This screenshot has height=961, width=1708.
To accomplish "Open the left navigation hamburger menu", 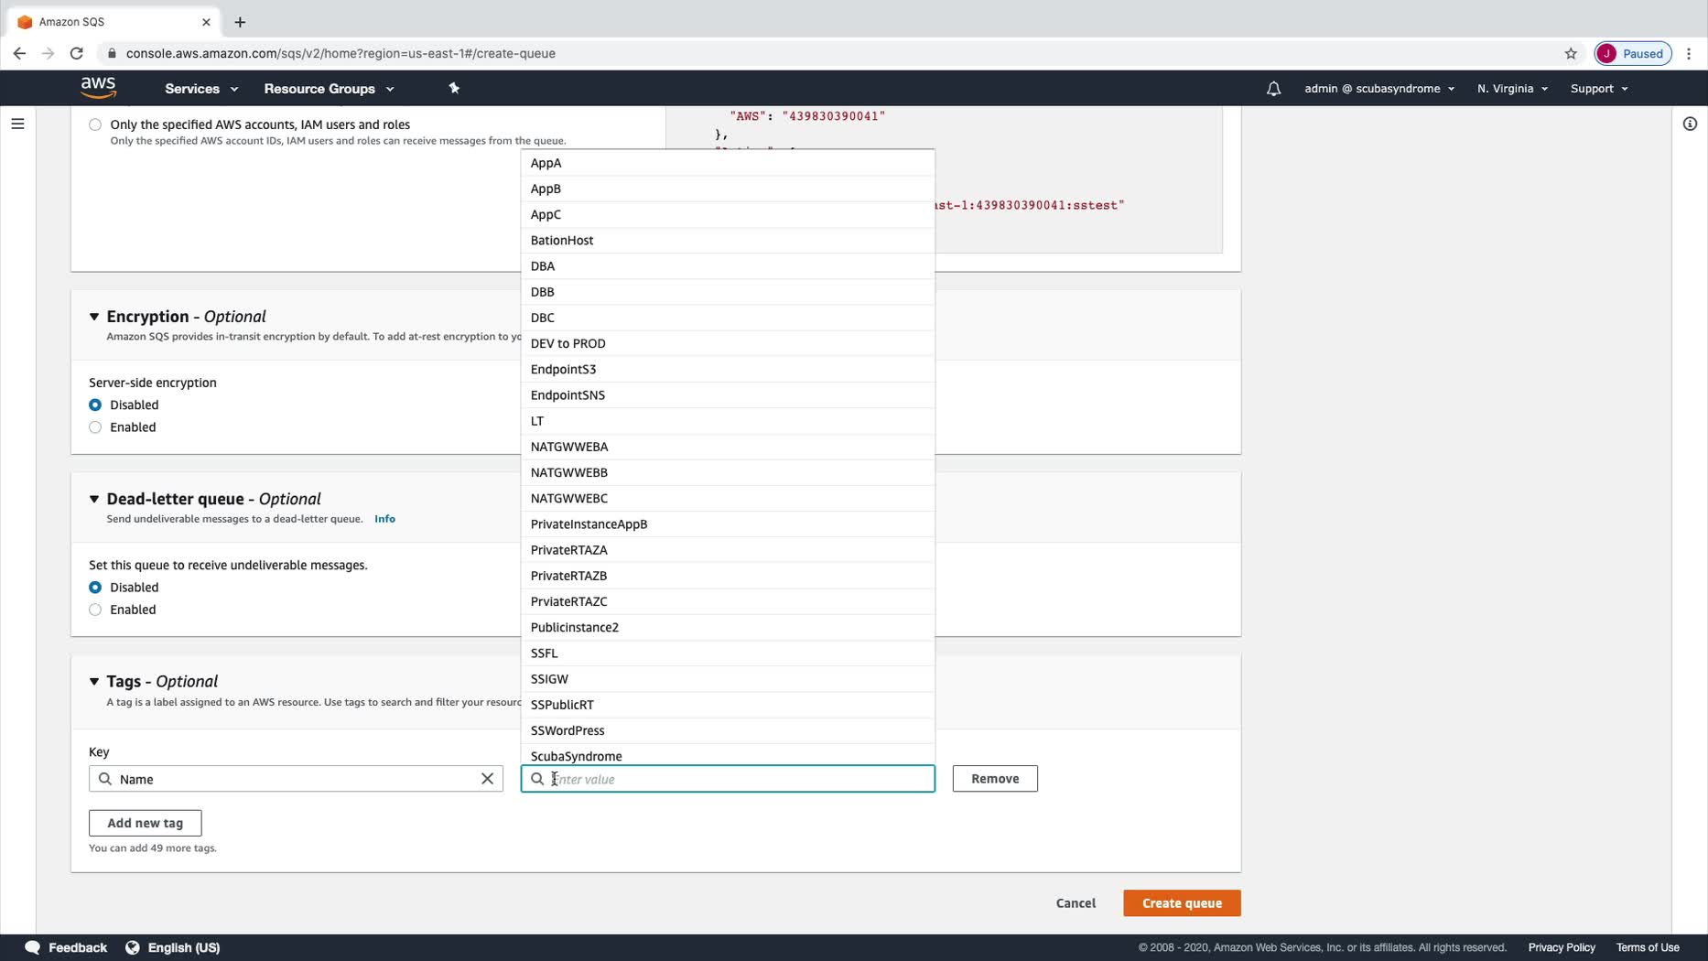I will tap(17, 124).
